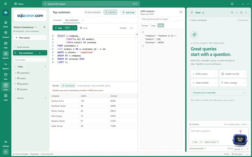The image size is (252, 157).
Task: Add a new tab with plus
Action: click(x=83, y=20)
